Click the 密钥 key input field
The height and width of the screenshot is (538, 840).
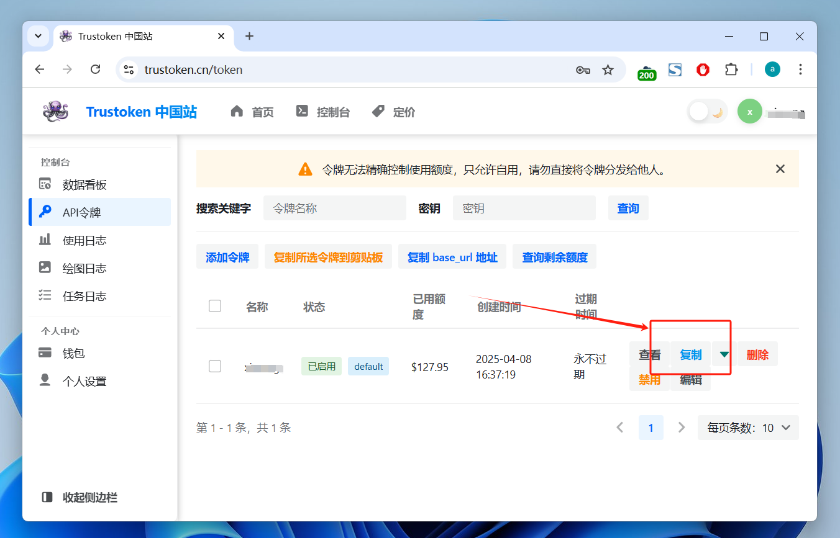coord(524,208)
